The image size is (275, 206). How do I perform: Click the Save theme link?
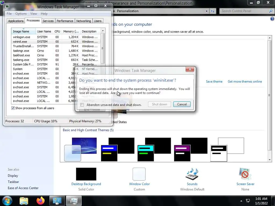[x=214, y=82]
